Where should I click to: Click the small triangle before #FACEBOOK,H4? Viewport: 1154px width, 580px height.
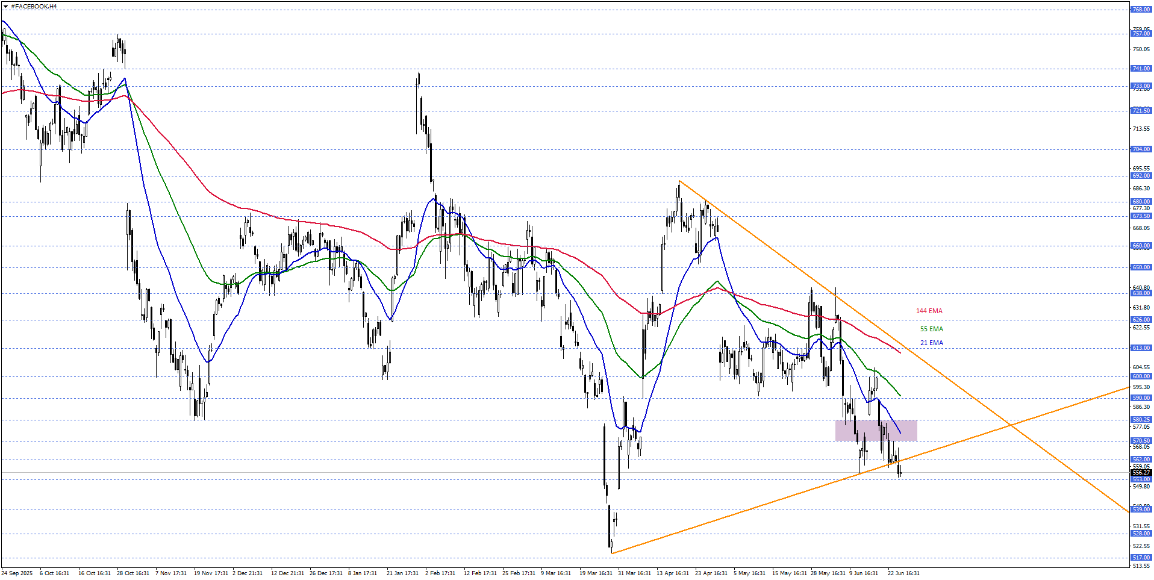coord(5,7)
